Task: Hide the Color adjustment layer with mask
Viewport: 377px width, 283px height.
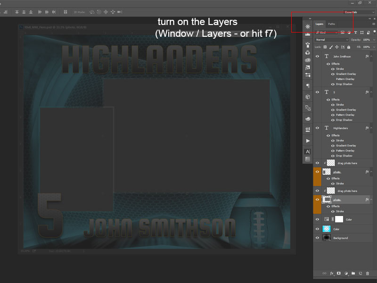Action: click(317, 219)
